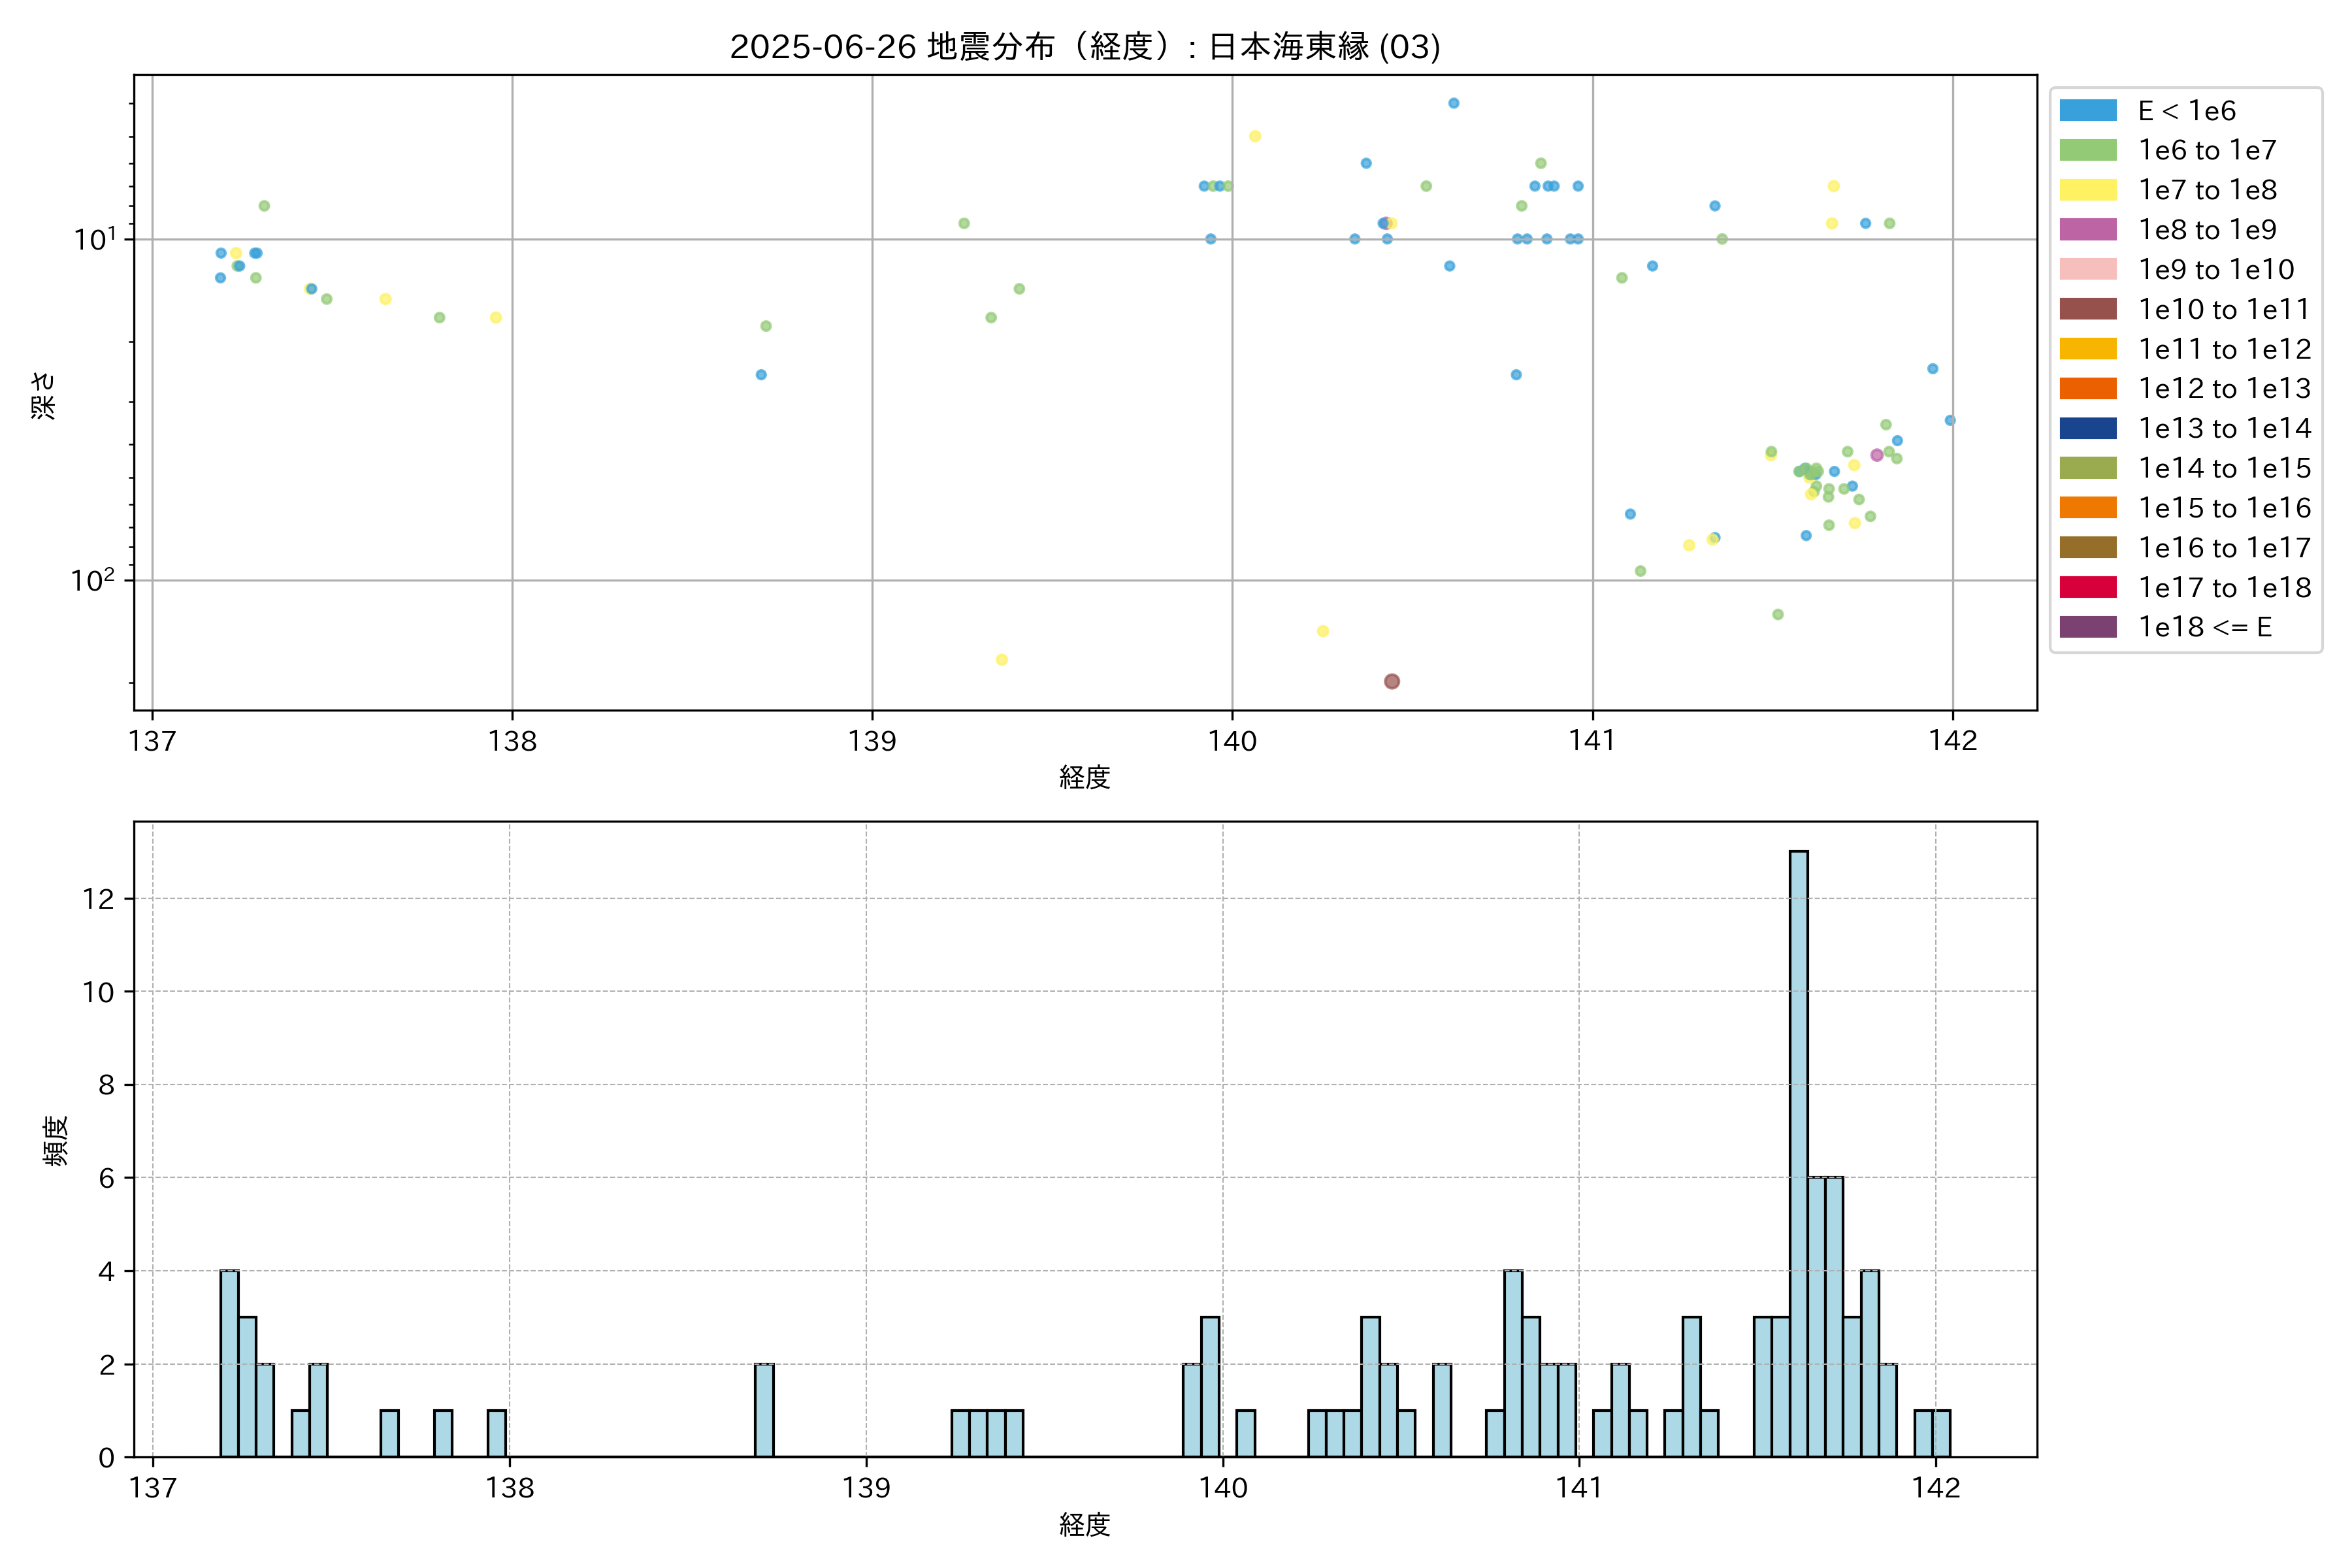Click the histogram bar near longitude 138.7

[764, 1410]
